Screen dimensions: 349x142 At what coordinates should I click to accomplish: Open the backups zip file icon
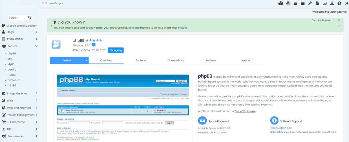pos(317,3)
